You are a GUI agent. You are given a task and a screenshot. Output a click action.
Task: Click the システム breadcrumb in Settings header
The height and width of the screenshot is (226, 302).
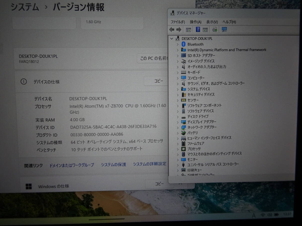[25, 7]
